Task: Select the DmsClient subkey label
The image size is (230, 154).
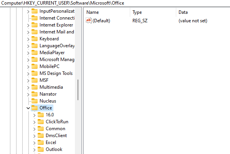Action: (x=56, y=135)
